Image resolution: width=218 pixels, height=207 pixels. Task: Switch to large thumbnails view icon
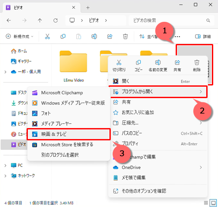click(x=213, y=203)
